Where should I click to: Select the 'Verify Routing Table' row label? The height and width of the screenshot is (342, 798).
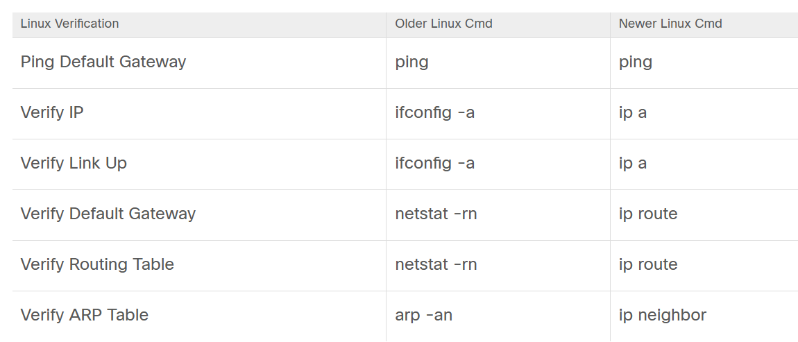click(x=97, y=264)
